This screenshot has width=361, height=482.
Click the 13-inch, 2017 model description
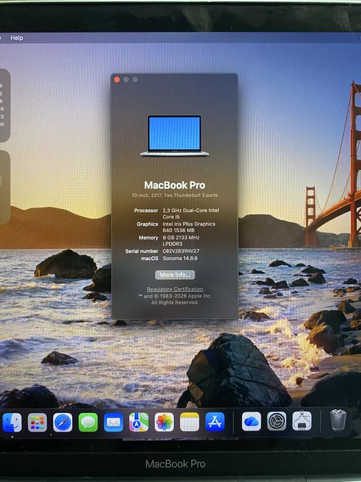[x=175, y=195]
